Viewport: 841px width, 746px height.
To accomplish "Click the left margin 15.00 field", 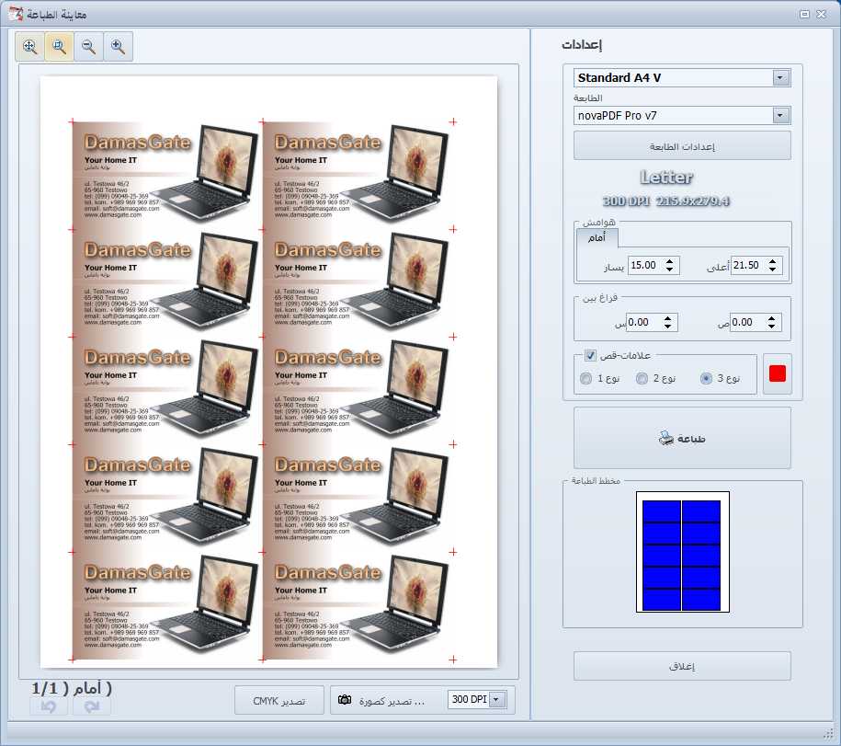I will 646,265.
